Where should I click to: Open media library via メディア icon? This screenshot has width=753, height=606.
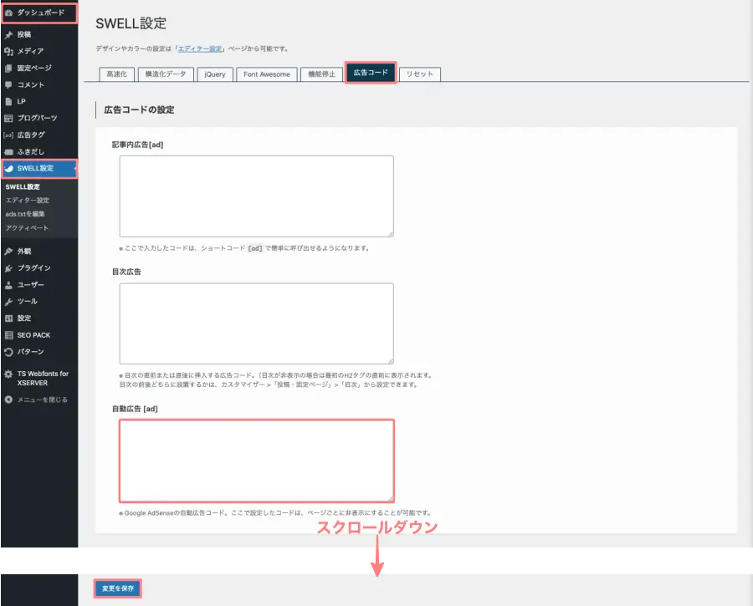(x=10, y=51)
